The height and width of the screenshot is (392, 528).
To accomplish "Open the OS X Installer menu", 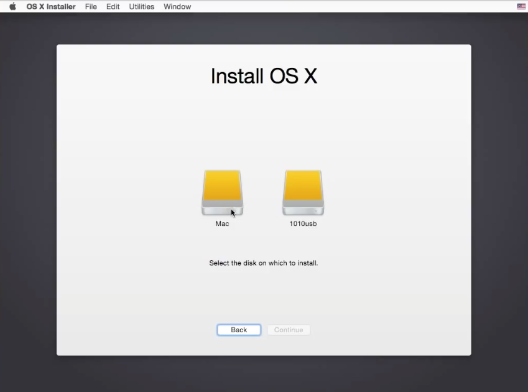I will tap(51, 6).
